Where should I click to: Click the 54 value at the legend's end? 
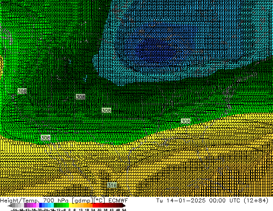pos(124,210)
